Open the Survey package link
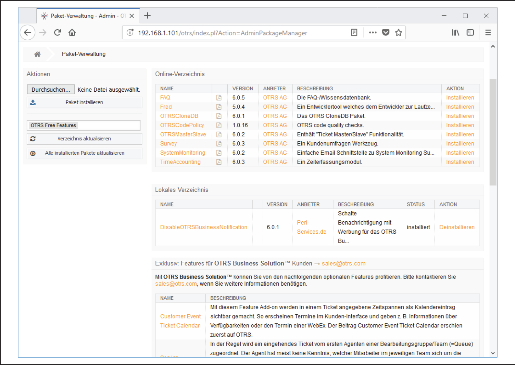 [x=168, y=143]
